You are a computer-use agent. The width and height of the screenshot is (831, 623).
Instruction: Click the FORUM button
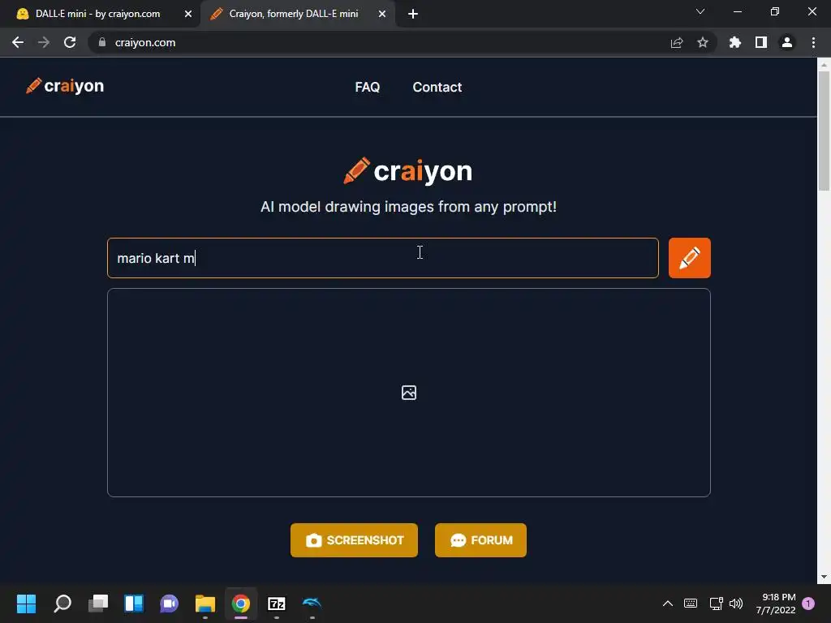[480, 540]
